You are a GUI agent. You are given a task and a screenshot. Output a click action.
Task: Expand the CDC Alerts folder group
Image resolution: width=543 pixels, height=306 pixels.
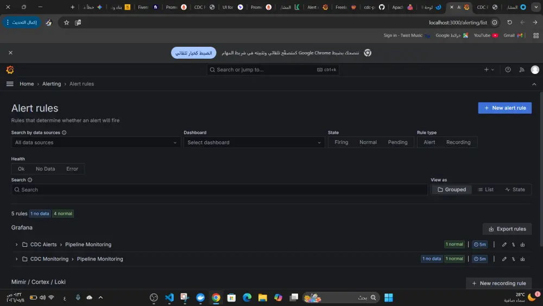click(x=16, y=245)
